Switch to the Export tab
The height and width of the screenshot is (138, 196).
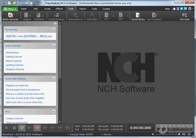[83, 9]
